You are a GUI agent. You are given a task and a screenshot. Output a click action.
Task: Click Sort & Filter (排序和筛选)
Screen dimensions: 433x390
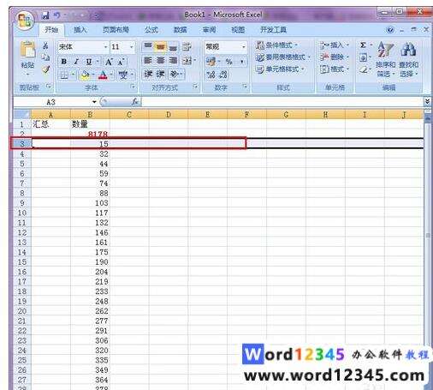pyautogui.click(x=385, y=59)
